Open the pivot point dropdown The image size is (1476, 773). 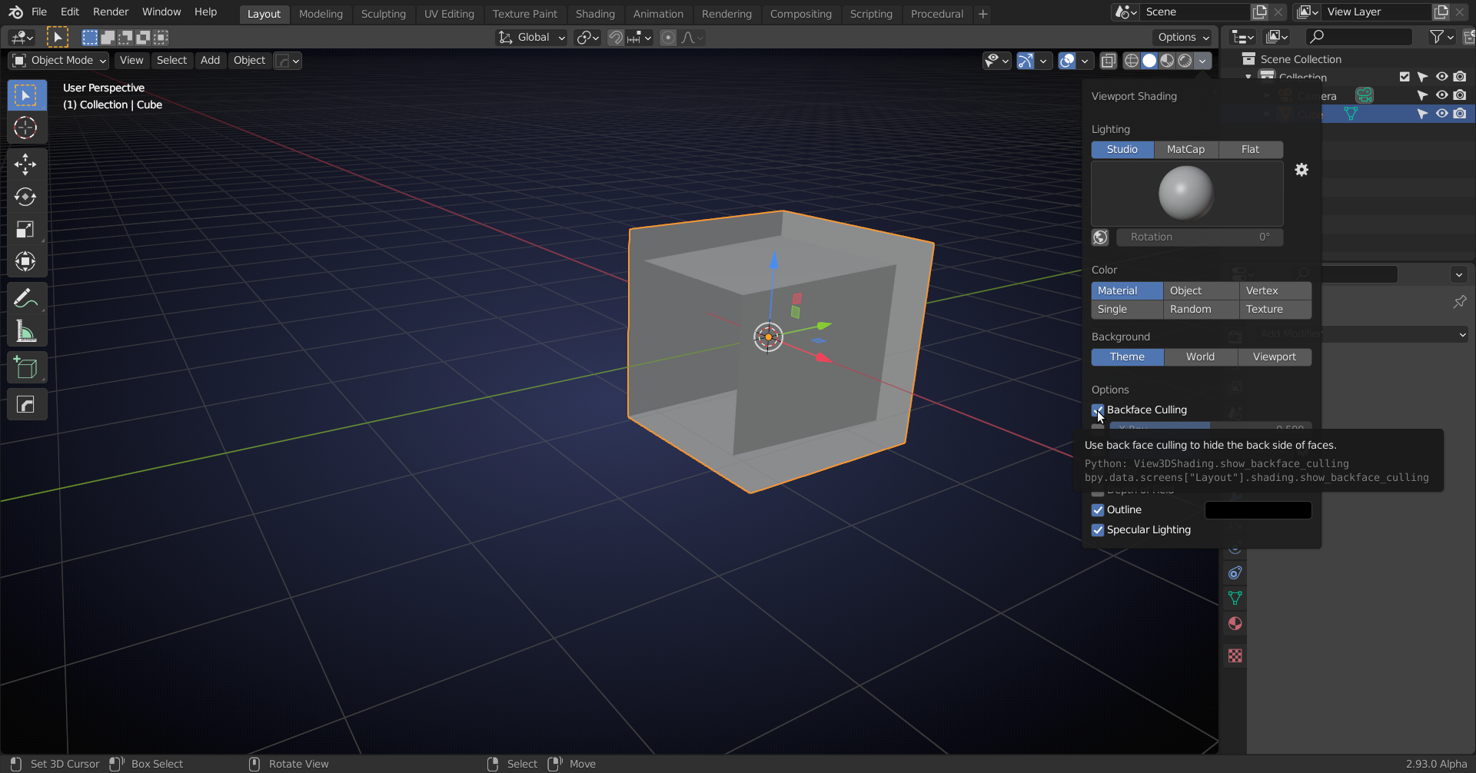(x=588, y=38)
